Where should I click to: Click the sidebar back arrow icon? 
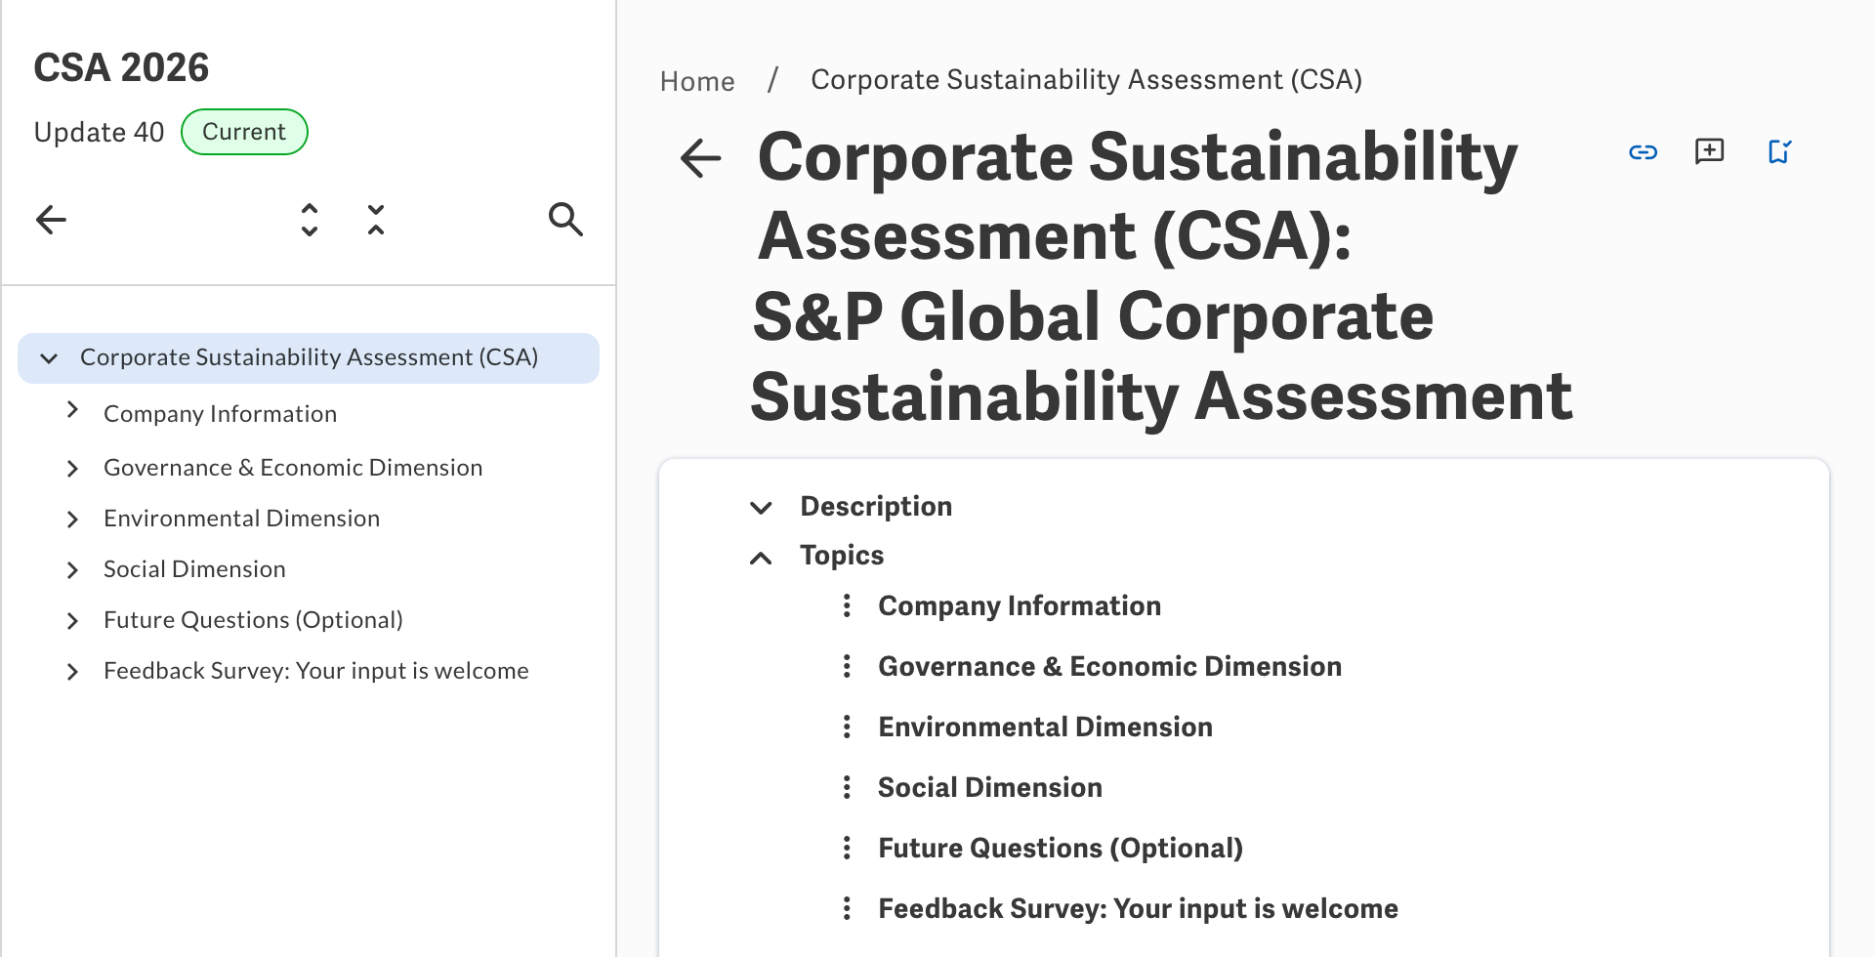point(51,220)
